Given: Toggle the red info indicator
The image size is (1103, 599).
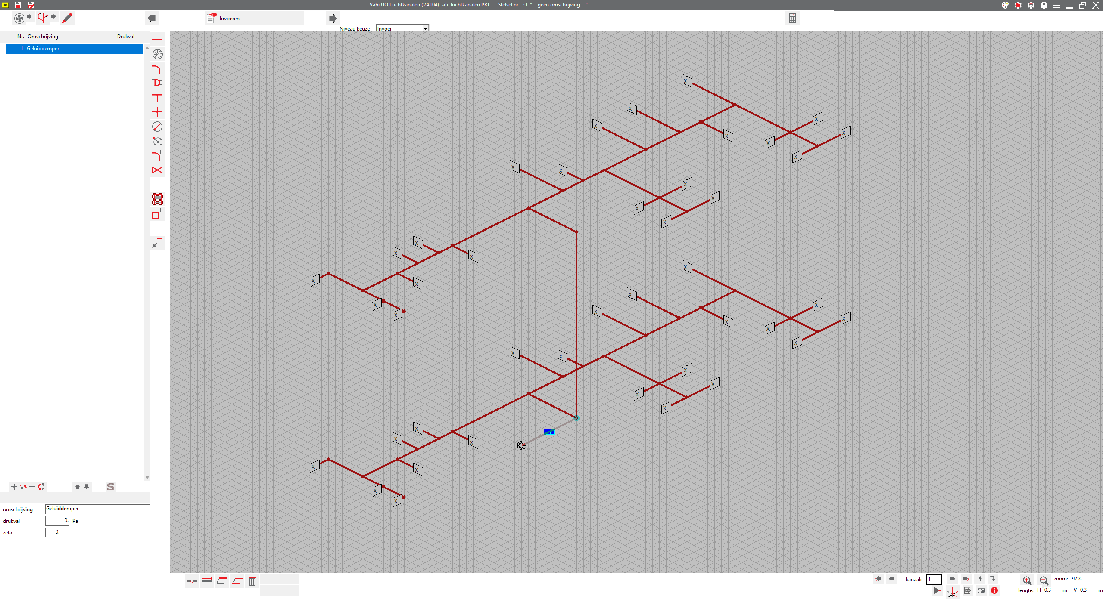Looking at the screenshot, I should point(994,590).
